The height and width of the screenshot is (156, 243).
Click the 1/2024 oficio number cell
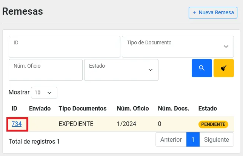tap(126, 124)
